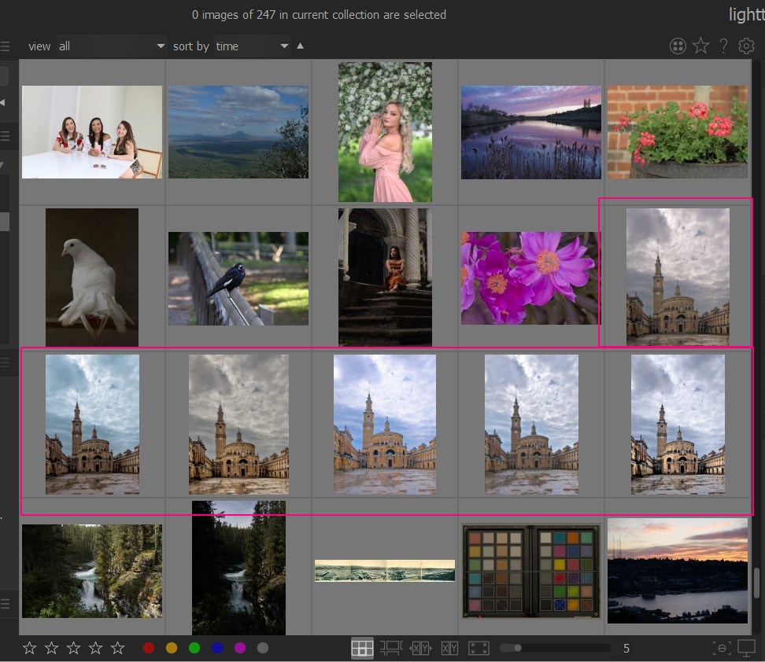Apply a three-star rating
Screen dimensions: 765x662
73,648
